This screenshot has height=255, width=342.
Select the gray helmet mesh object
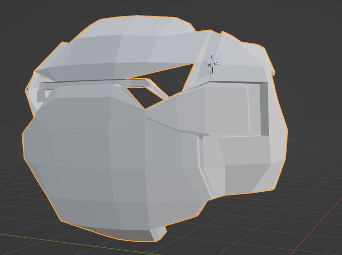(x=154, y=129)
